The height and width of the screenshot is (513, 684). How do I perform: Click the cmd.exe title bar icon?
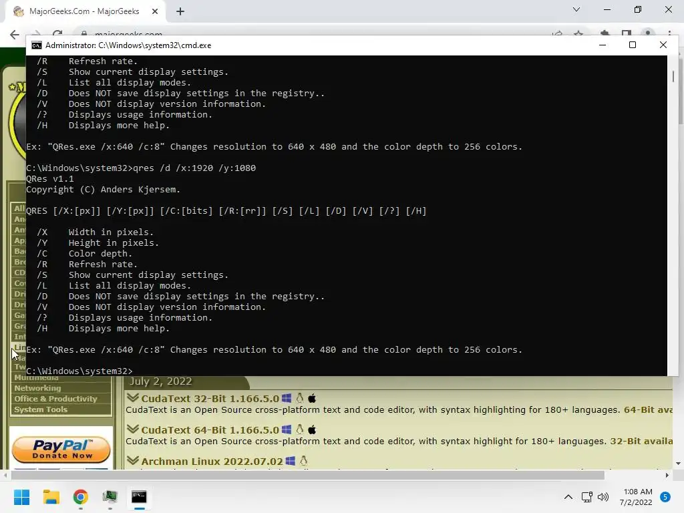tap(37, 45)
